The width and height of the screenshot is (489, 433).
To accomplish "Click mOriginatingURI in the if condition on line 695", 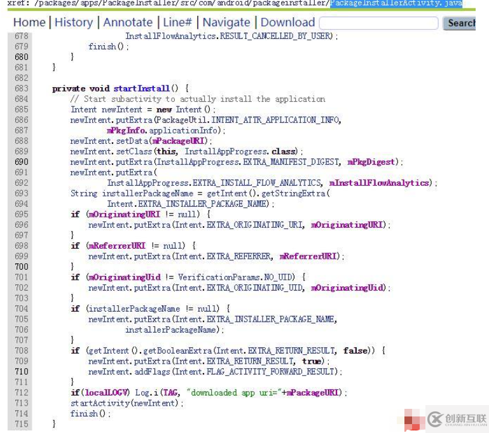I will [x=124, y=214].
